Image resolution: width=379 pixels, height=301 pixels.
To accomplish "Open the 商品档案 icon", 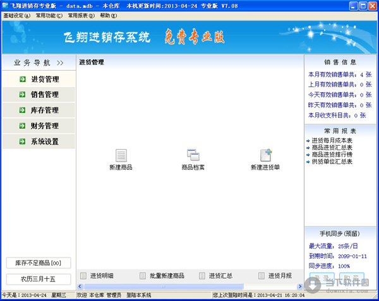I will point(193,155).
